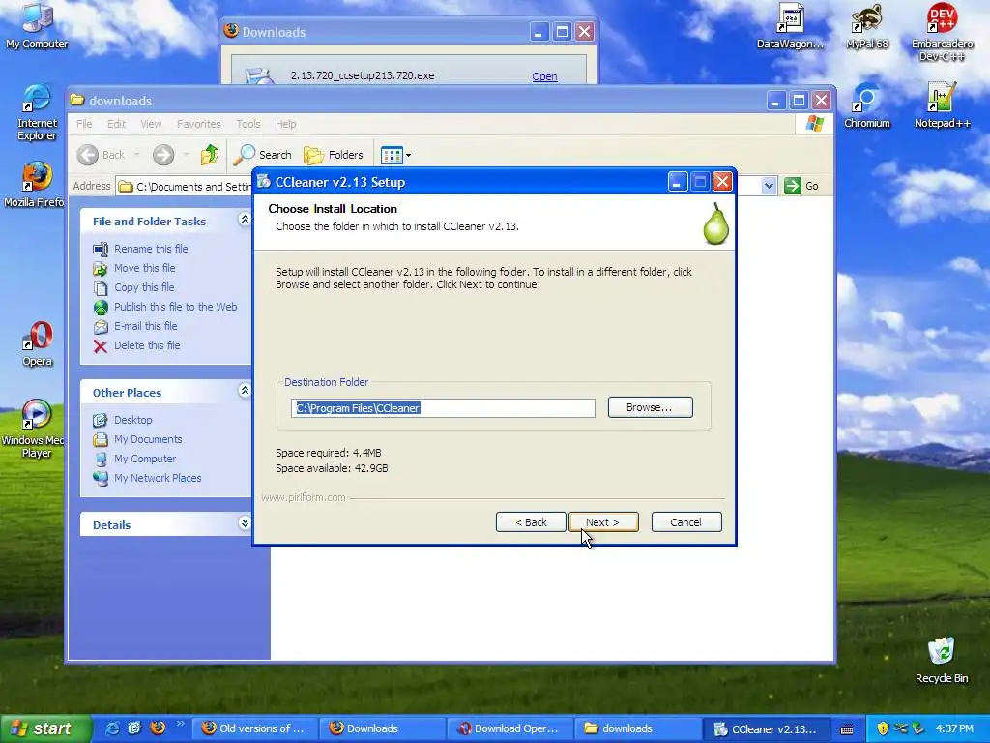Open Tools menu in downloads window
This screenshot has width=990, height=743.
click(x=248, y=124)
